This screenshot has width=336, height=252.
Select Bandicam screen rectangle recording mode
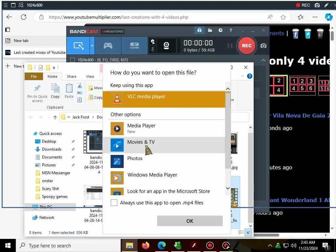(x=78, y=45)
